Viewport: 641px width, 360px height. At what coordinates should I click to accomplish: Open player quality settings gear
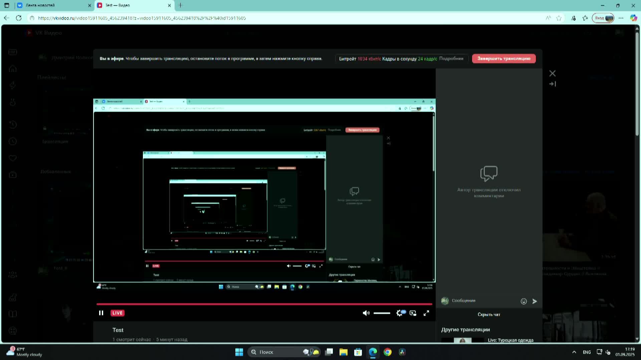[399, 313]
